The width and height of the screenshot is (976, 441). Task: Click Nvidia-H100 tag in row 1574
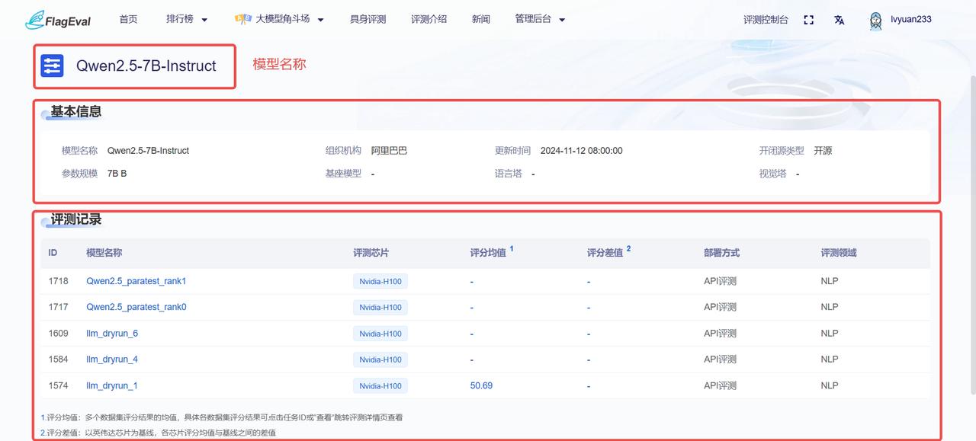coord(380,386)
